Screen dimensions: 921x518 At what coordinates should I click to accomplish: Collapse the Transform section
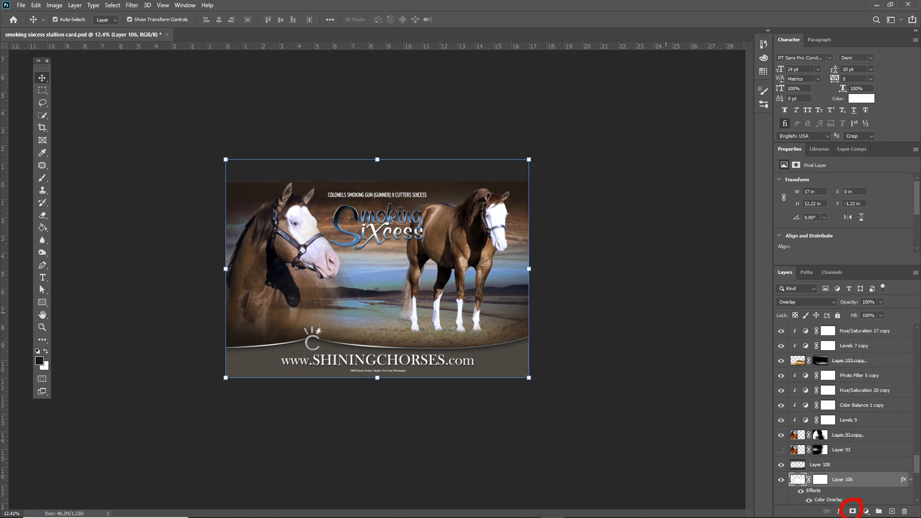tap(779, 179)
